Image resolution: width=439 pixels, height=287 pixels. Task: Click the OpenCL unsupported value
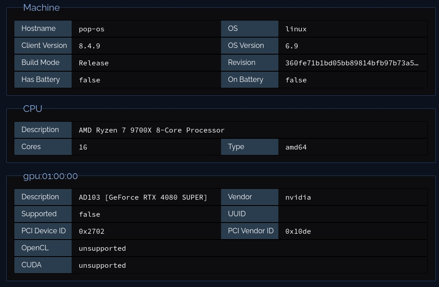102,248
